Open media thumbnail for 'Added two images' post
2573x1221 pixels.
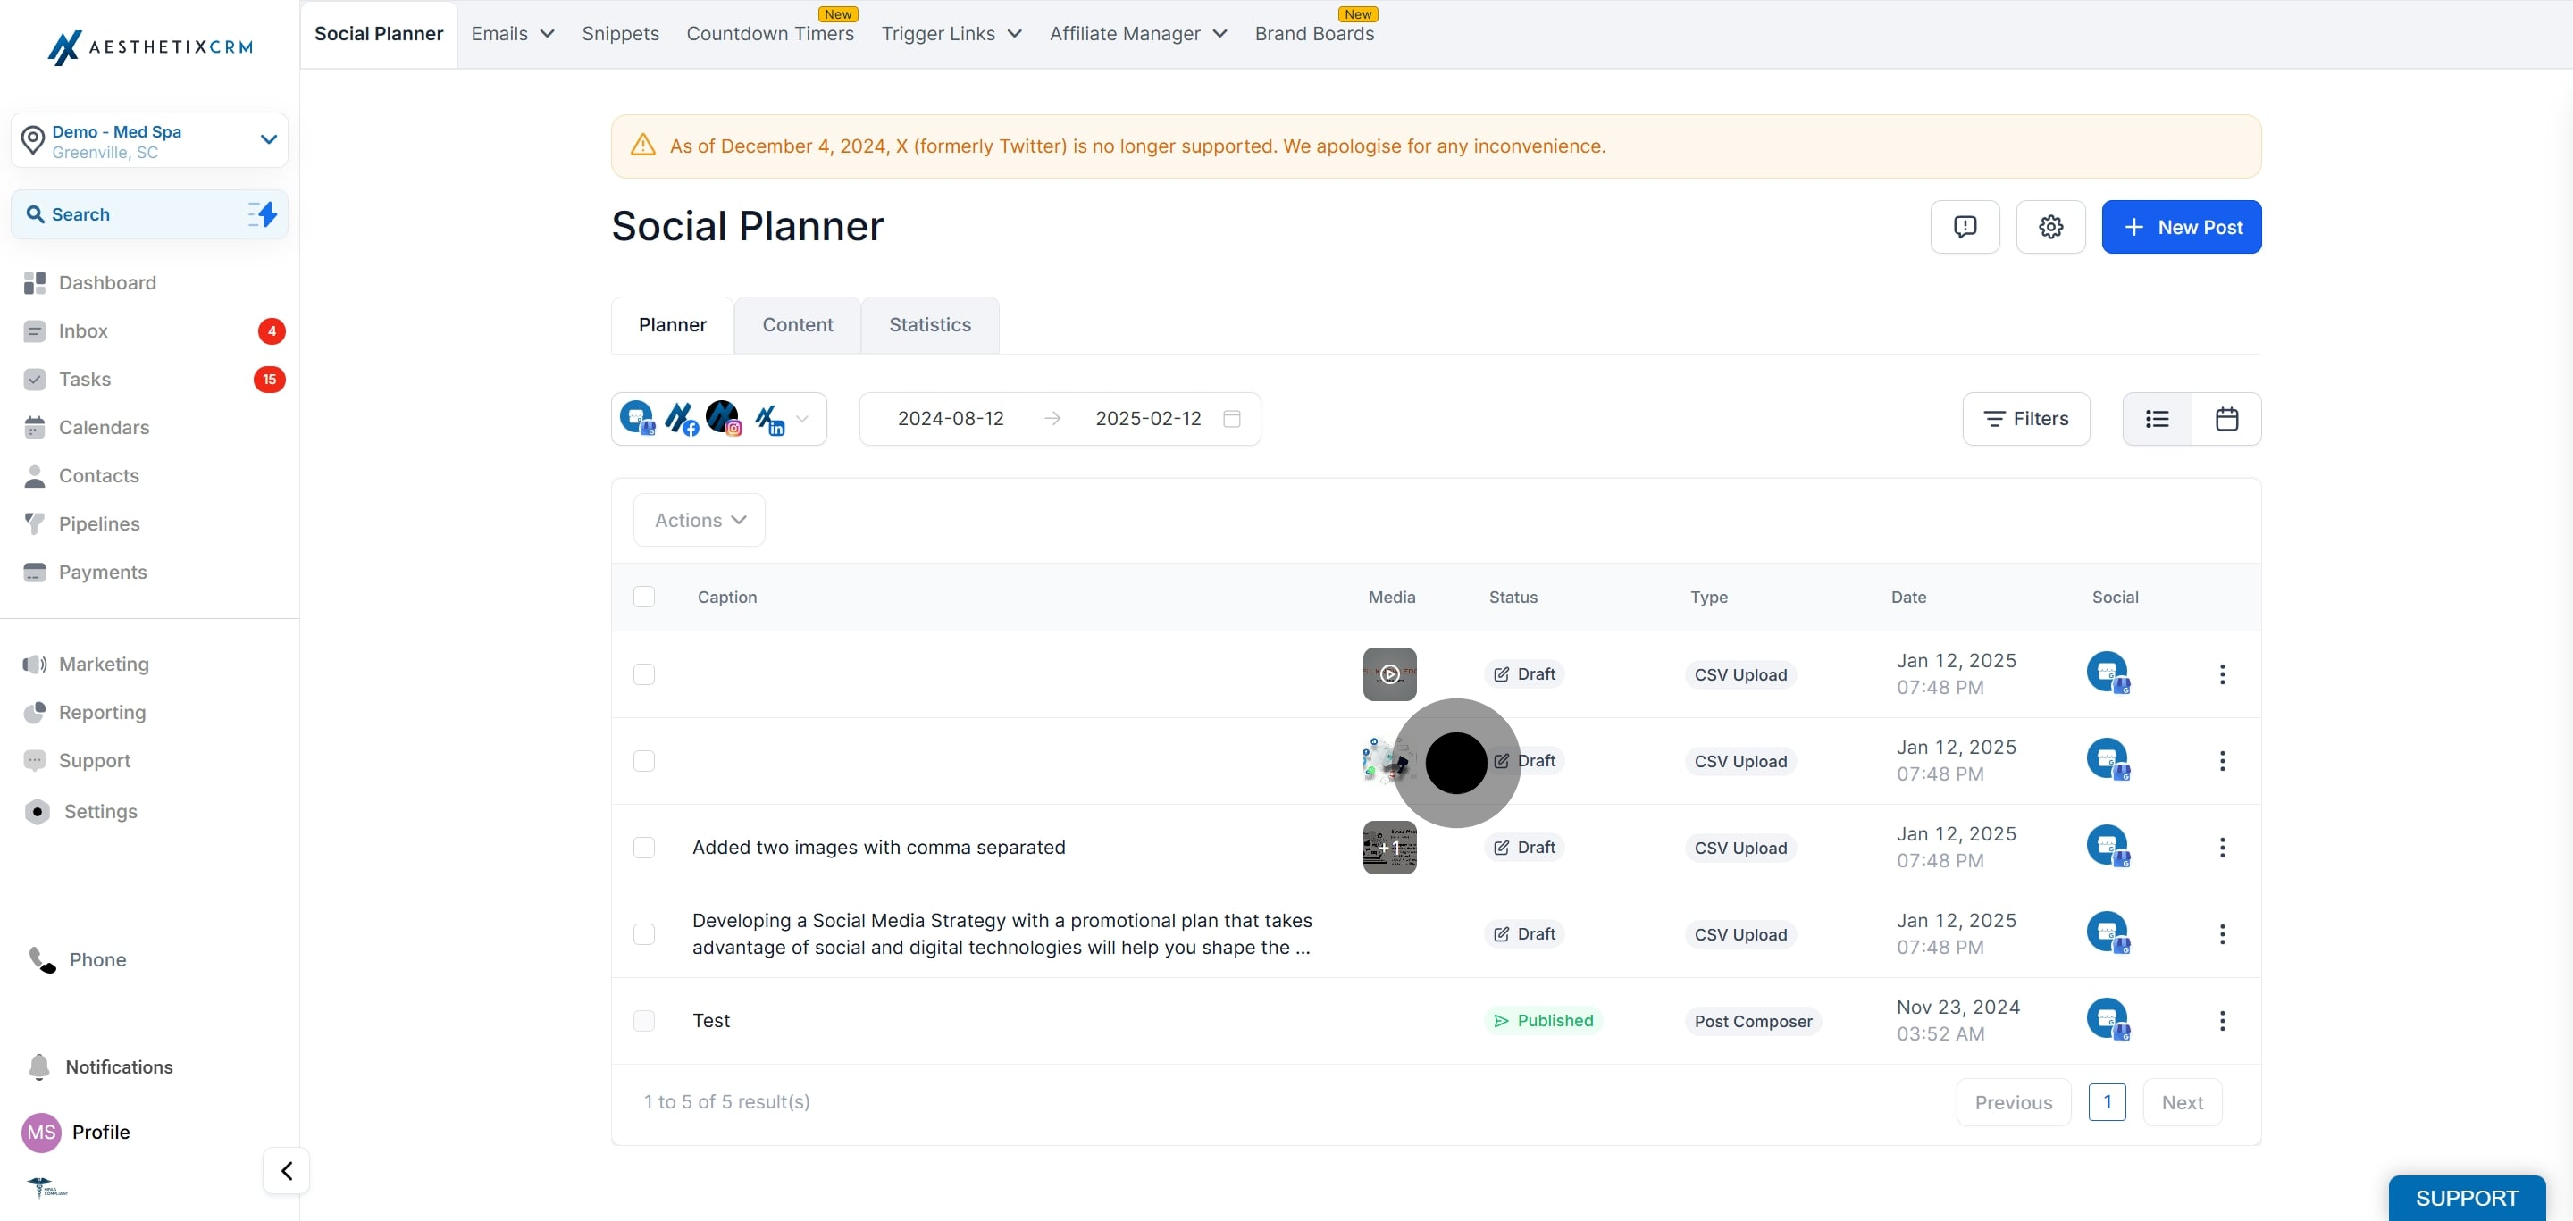1389,848
